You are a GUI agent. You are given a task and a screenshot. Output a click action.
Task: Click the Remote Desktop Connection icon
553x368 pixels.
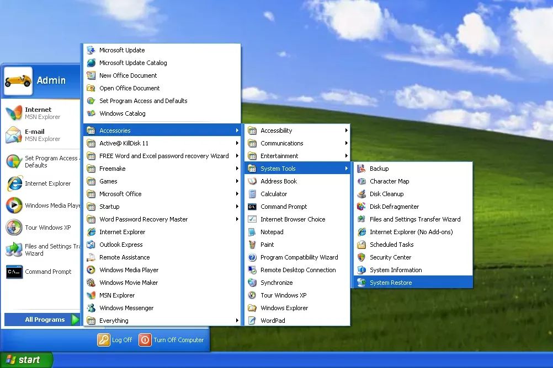point(252,270)
